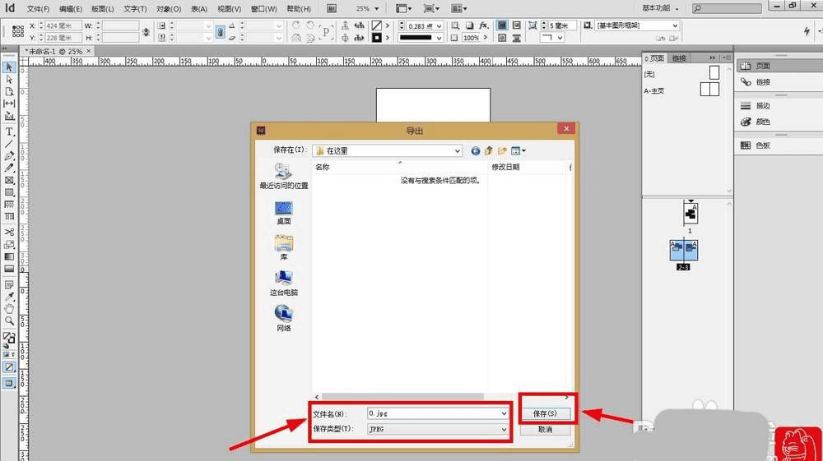Create a new folder in the export dialog
The image size is (823, 461).
click(x=502, y=151)
